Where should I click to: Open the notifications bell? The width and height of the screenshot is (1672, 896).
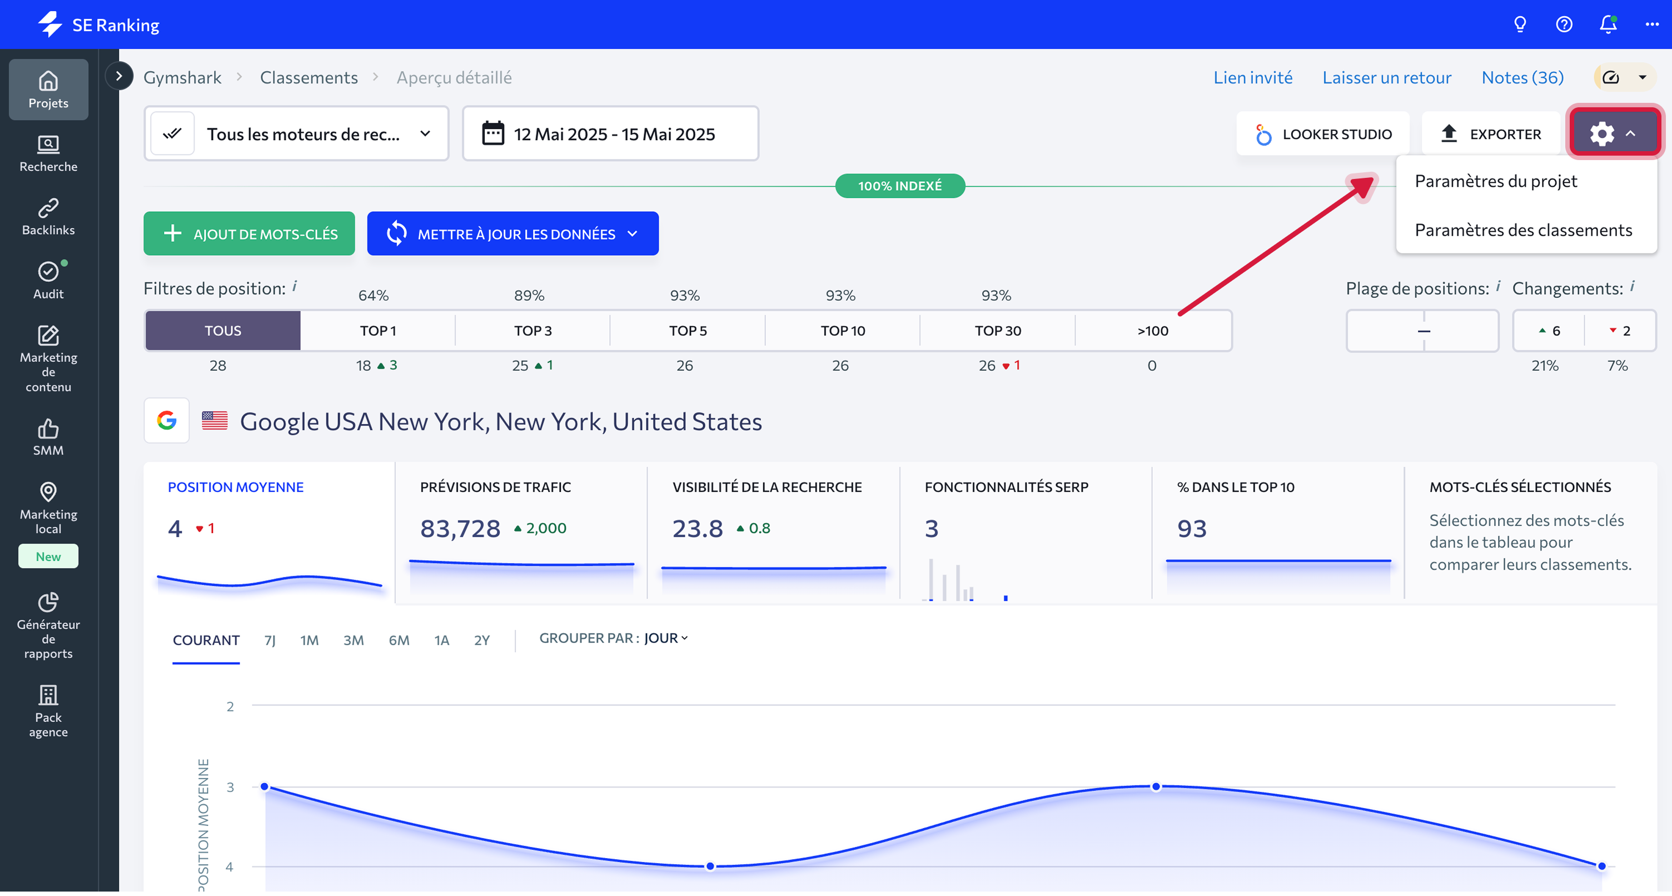coord(1608,24)
